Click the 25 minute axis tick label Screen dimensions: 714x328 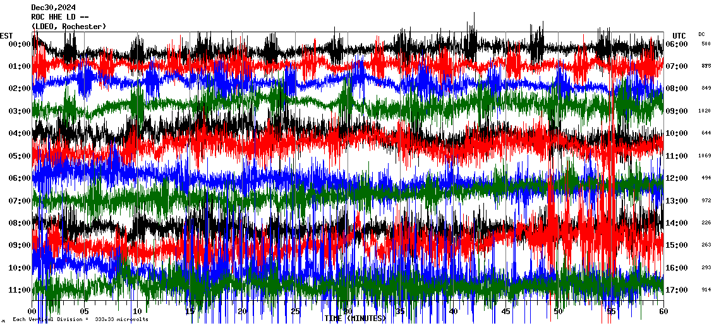(x=295, y=312)
